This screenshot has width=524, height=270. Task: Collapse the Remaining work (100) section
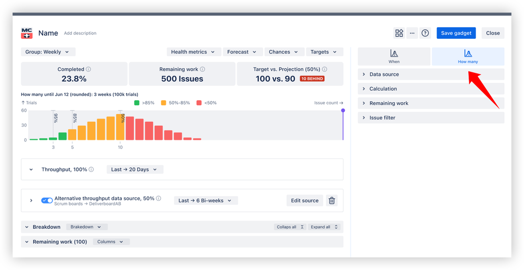pos(27,242)
